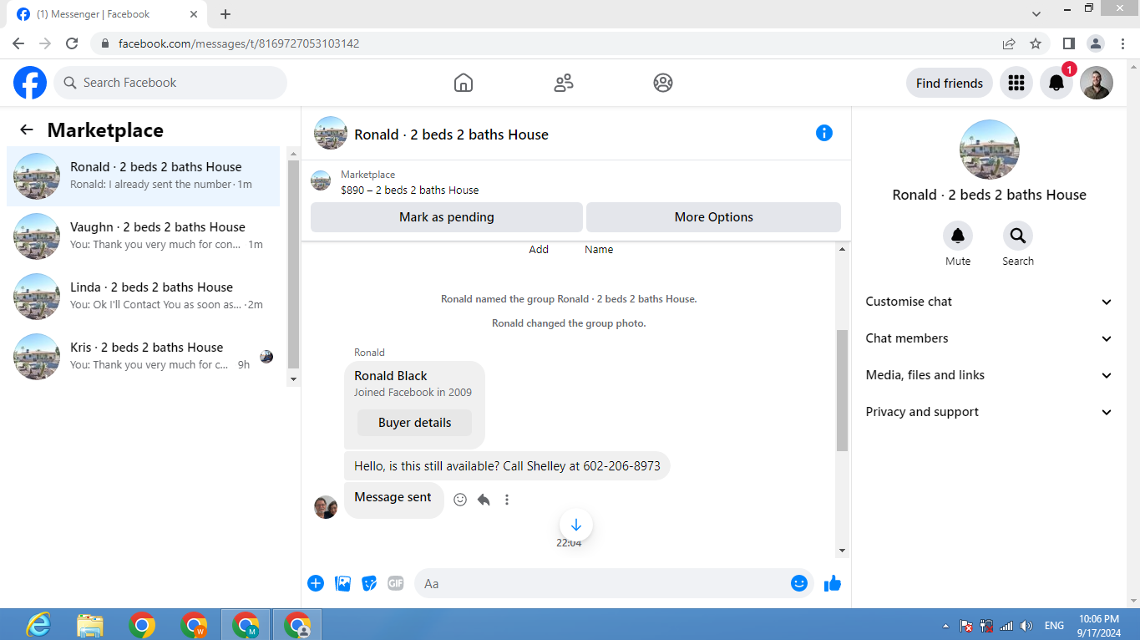
Task: Click the Search Facebook field
Action: click(x=170, y=83)
